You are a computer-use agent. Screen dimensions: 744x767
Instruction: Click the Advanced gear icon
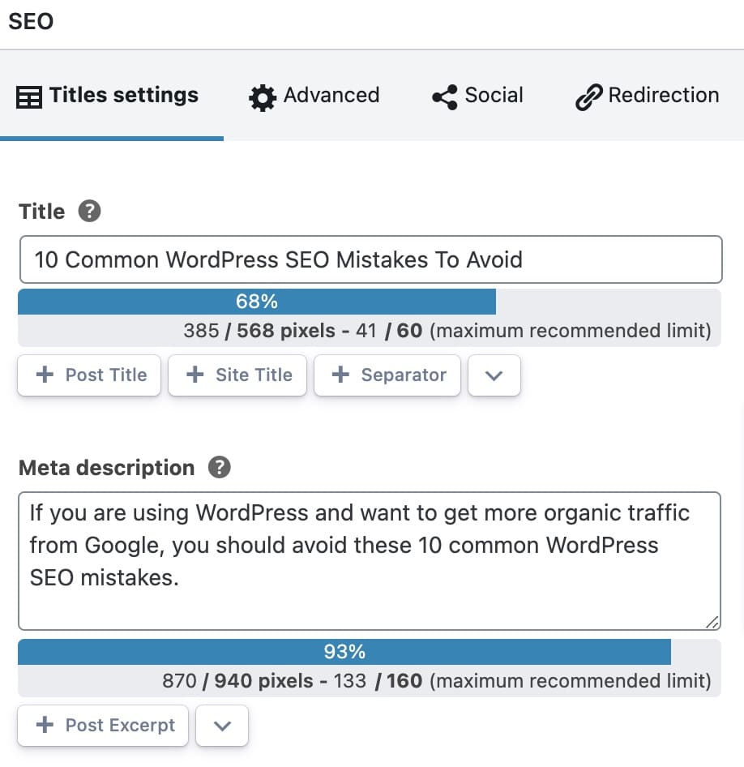point(263,97)
